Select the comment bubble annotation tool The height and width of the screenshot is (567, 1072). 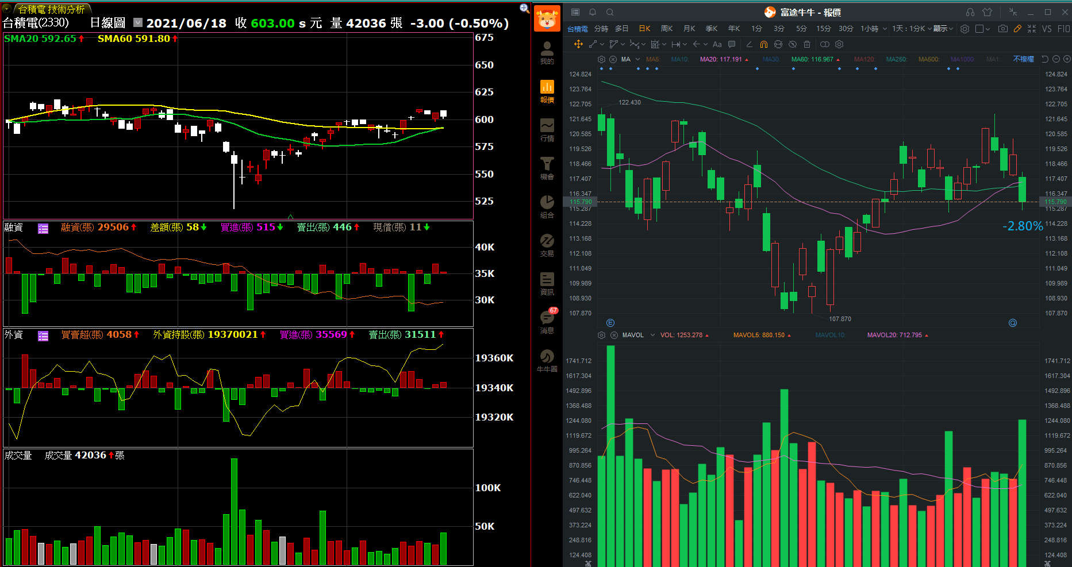(732, 44)
